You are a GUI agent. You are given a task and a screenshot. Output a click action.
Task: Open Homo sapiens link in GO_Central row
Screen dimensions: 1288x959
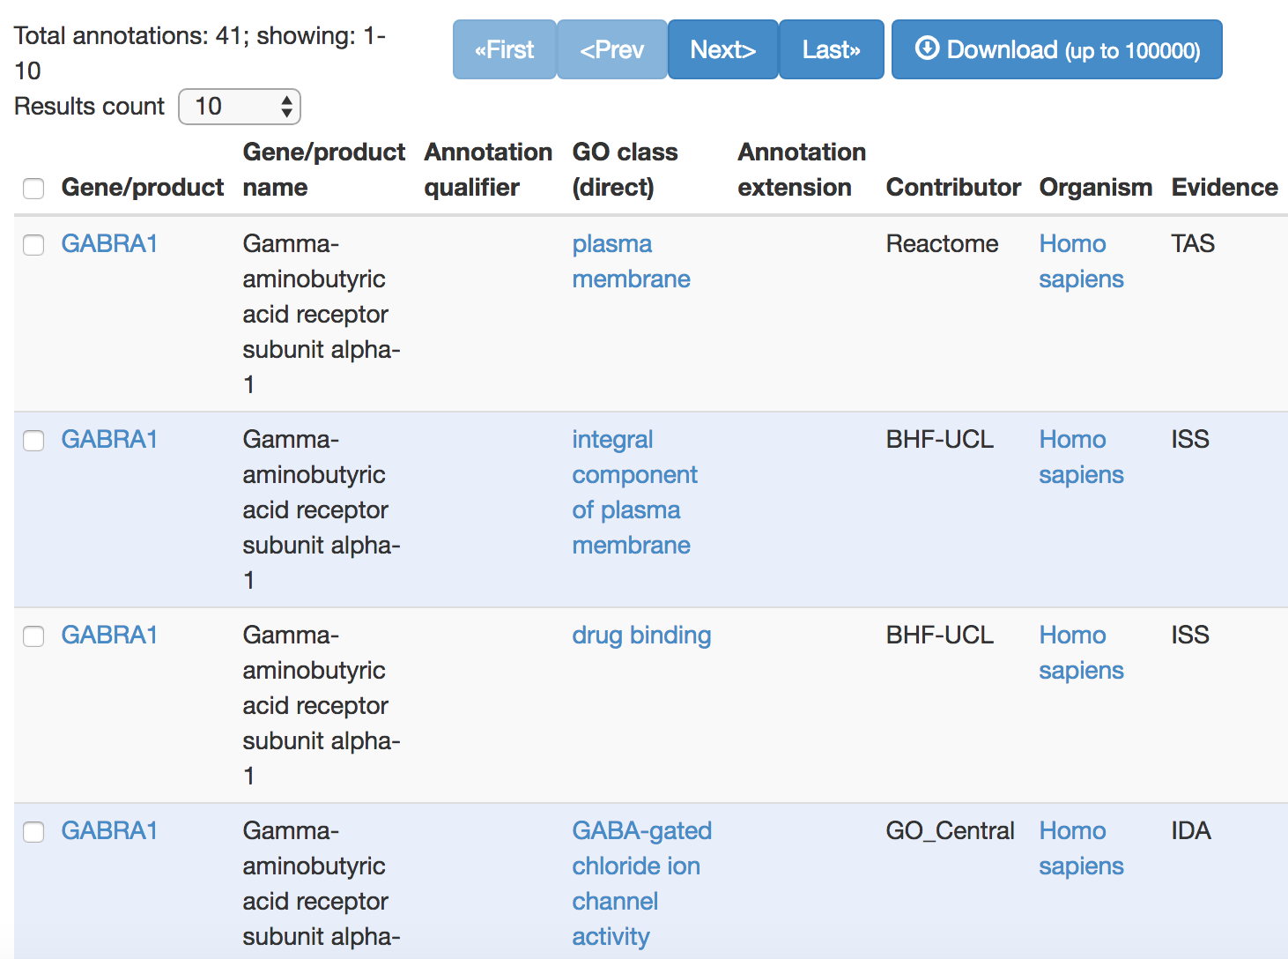click(1081, 848)
